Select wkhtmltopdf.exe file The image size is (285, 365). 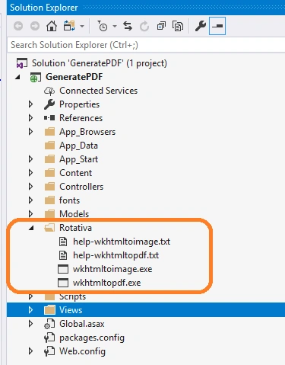coord(106,283)
